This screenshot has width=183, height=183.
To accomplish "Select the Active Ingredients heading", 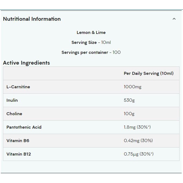I will pos(26,63).
